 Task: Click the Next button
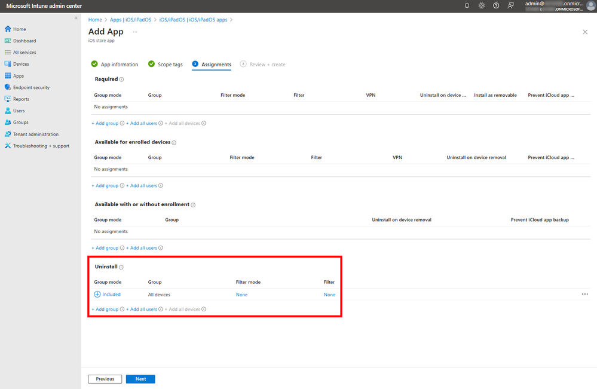point(140,379)
